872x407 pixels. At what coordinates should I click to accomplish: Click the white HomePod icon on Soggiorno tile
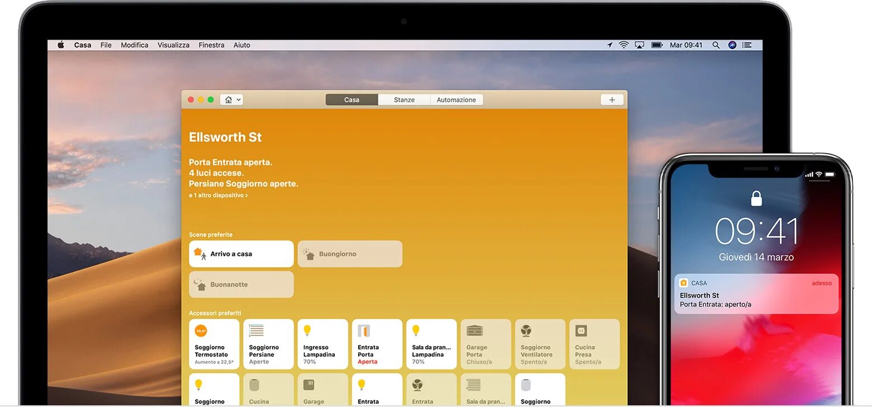[525, 385]
